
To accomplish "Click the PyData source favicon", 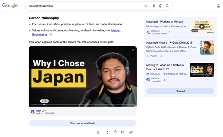I will 148,56.
